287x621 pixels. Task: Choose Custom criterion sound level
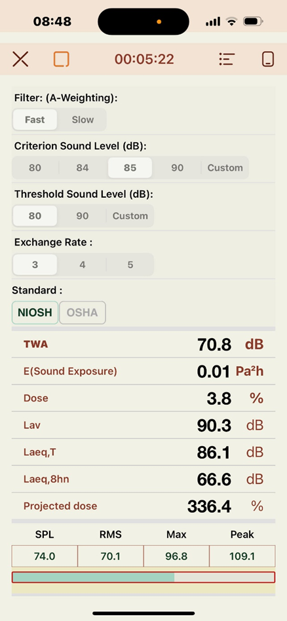[x=225, y=168]
